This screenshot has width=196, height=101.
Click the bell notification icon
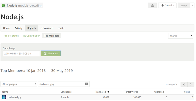(162, 6)
